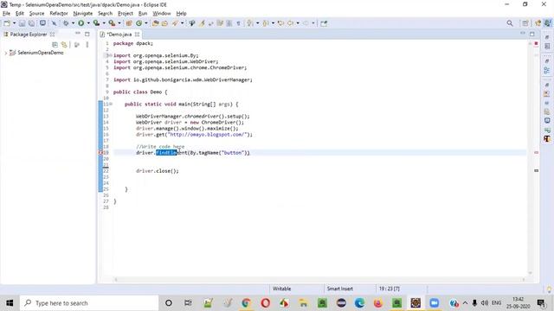Expand folded imports at line 3
Image resolution: width=554 pixels, height=311 pixels.
tap(110, 55)
